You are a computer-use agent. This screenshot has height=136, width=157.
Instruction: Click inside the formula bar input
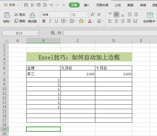pyautogui.click(x=110, y=33)
